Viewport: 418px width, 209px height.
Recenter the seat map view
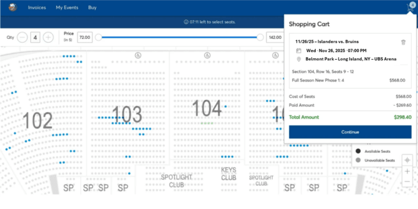coord(407,160)
